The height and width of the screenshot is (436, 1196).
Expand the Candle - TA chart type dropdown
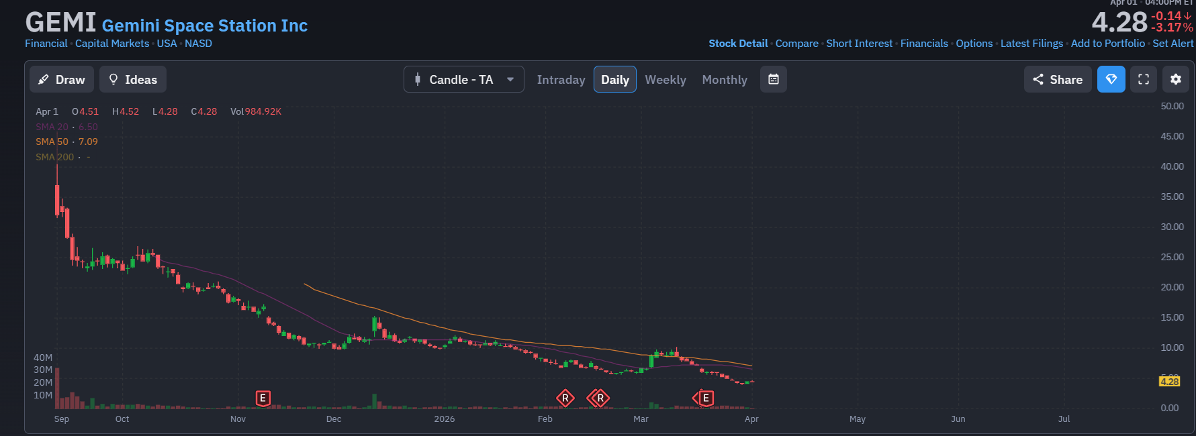point(464,80)
